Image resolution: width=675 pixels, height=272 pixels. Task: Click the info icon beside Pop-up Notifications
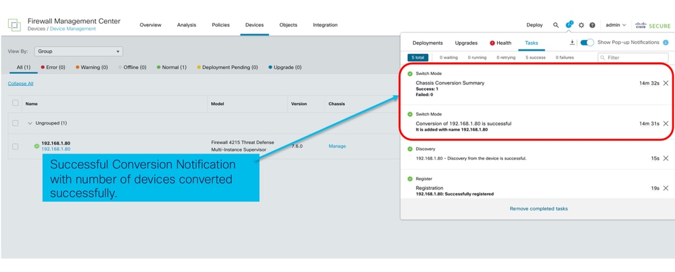click(666, 43)
